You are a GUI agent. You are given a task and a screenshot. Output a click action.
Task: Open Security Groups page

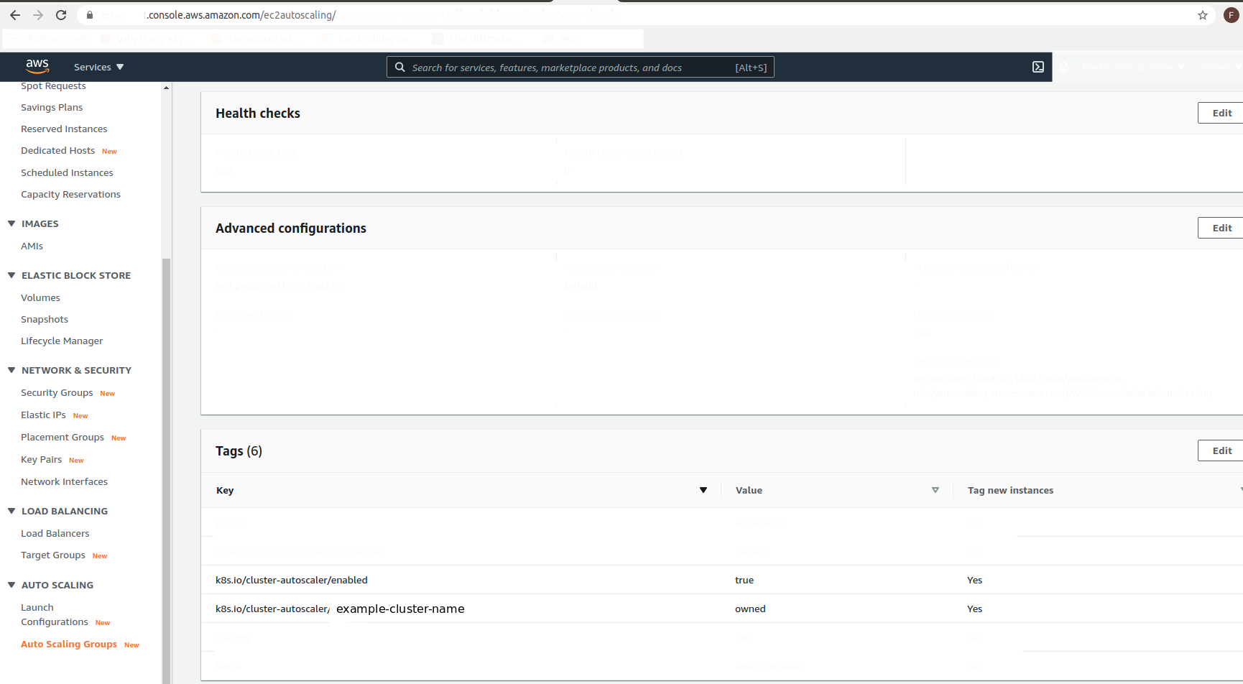click(x=57, y=392)
